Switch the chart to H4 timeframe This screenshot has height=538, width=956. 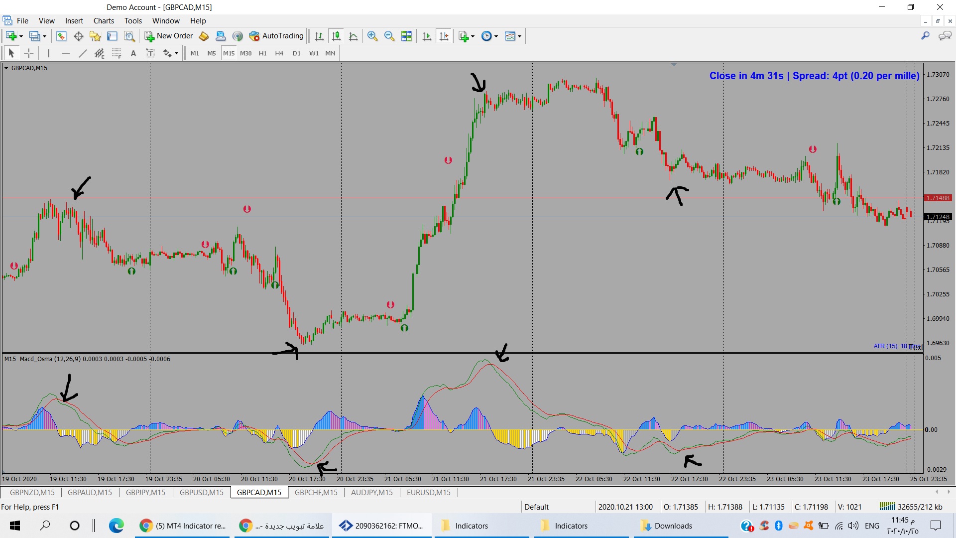tap(279, 53)
